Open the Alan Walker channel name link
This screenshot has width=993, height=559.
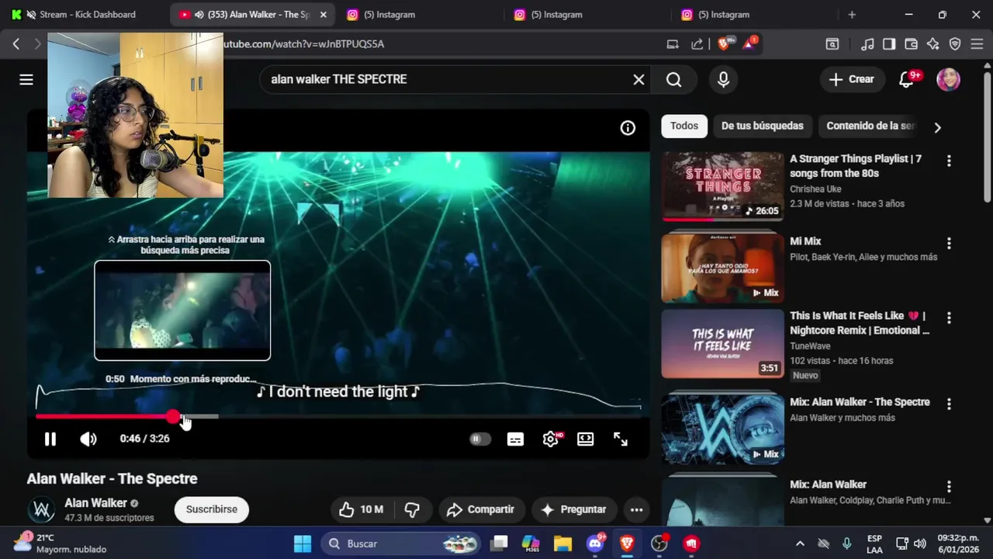(x=95, y=502)
